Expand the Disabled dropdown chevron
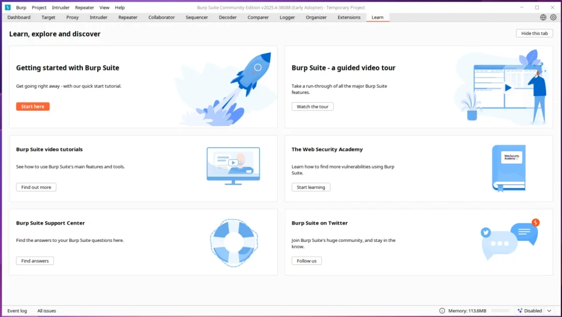Image resolution: width=562 pixels, height=317 pixels. coord(549,310)
